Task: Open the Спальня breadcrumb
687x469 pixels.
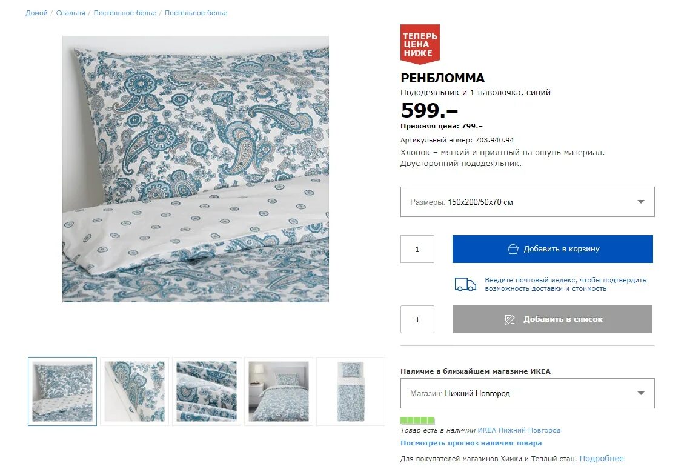Action: pyautogui.click(x=70, y=13)
